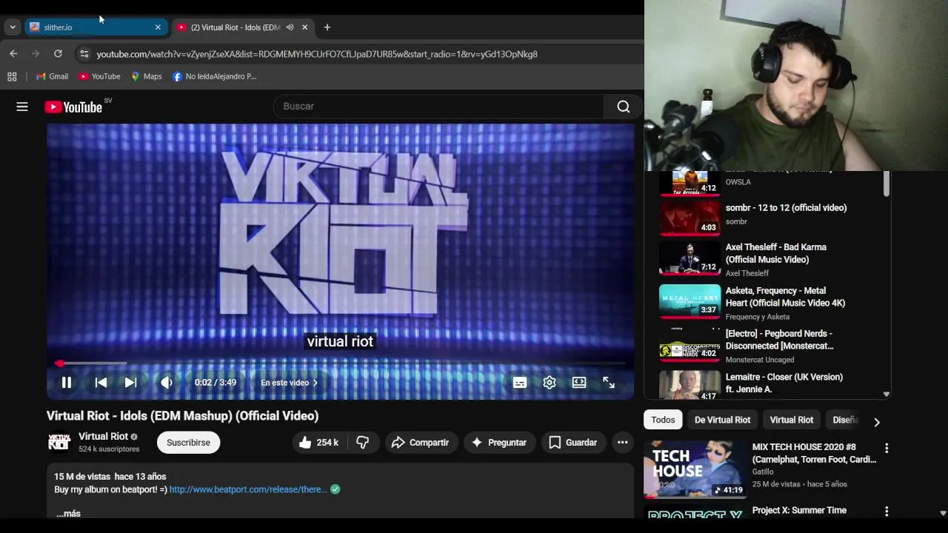This screenshot has width=948, height=533.
Task: Open the Facebook 'No leídaAlejandro P...' bookmark
Action: pyautogui.click(x=214, y=76)
